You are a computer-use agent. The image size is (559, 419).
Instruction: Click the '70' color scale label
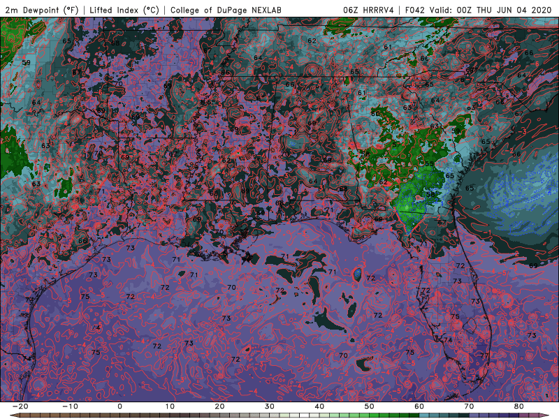click(469, 406)
